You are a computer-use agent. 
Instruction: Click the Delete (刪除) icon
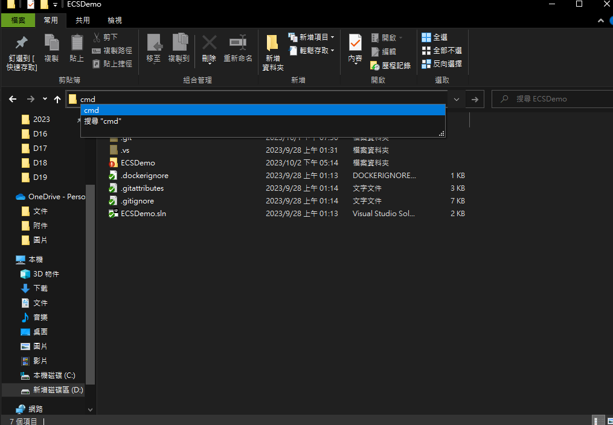[x=209, y=48]
